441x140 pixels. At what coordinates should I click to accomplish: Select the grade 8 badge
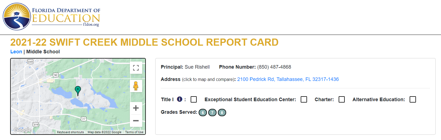tap(222, 113)
